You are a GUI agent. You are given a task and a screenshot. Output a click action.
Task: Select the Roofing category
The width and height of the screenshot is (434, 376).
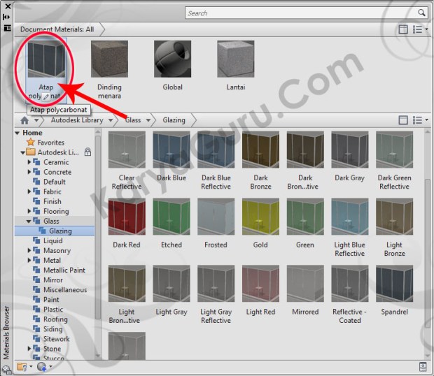click(x=55, y=319)
